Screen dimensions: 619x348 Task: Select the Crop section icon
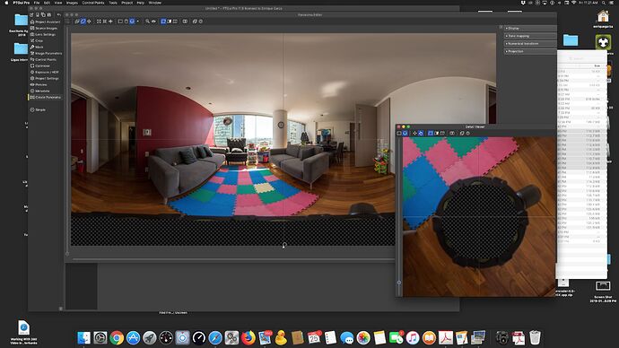point(32,40)
